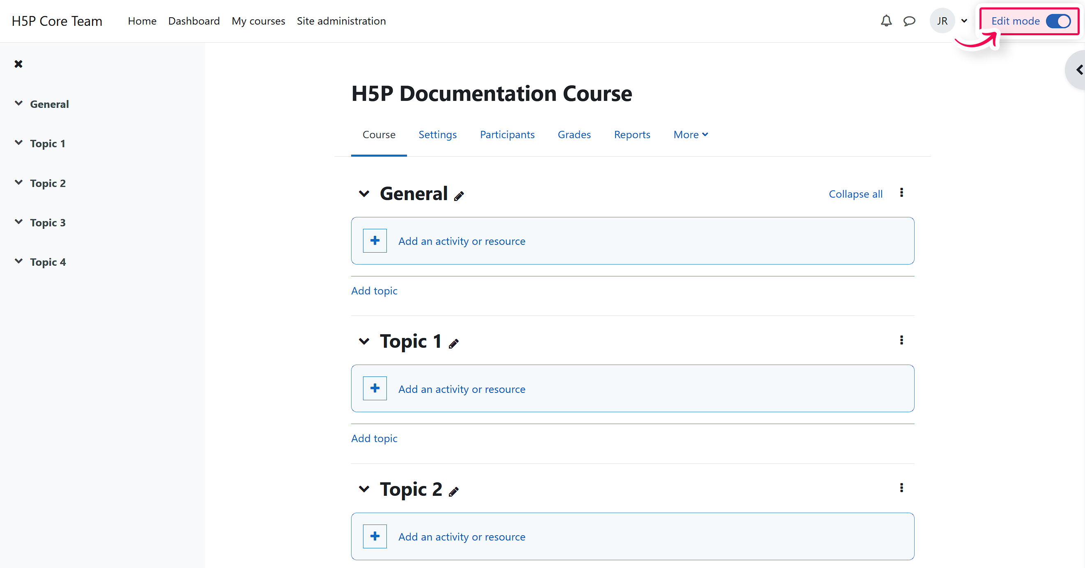
Task: Open the user menu dropdown arrow
Action: coord(964,21)
